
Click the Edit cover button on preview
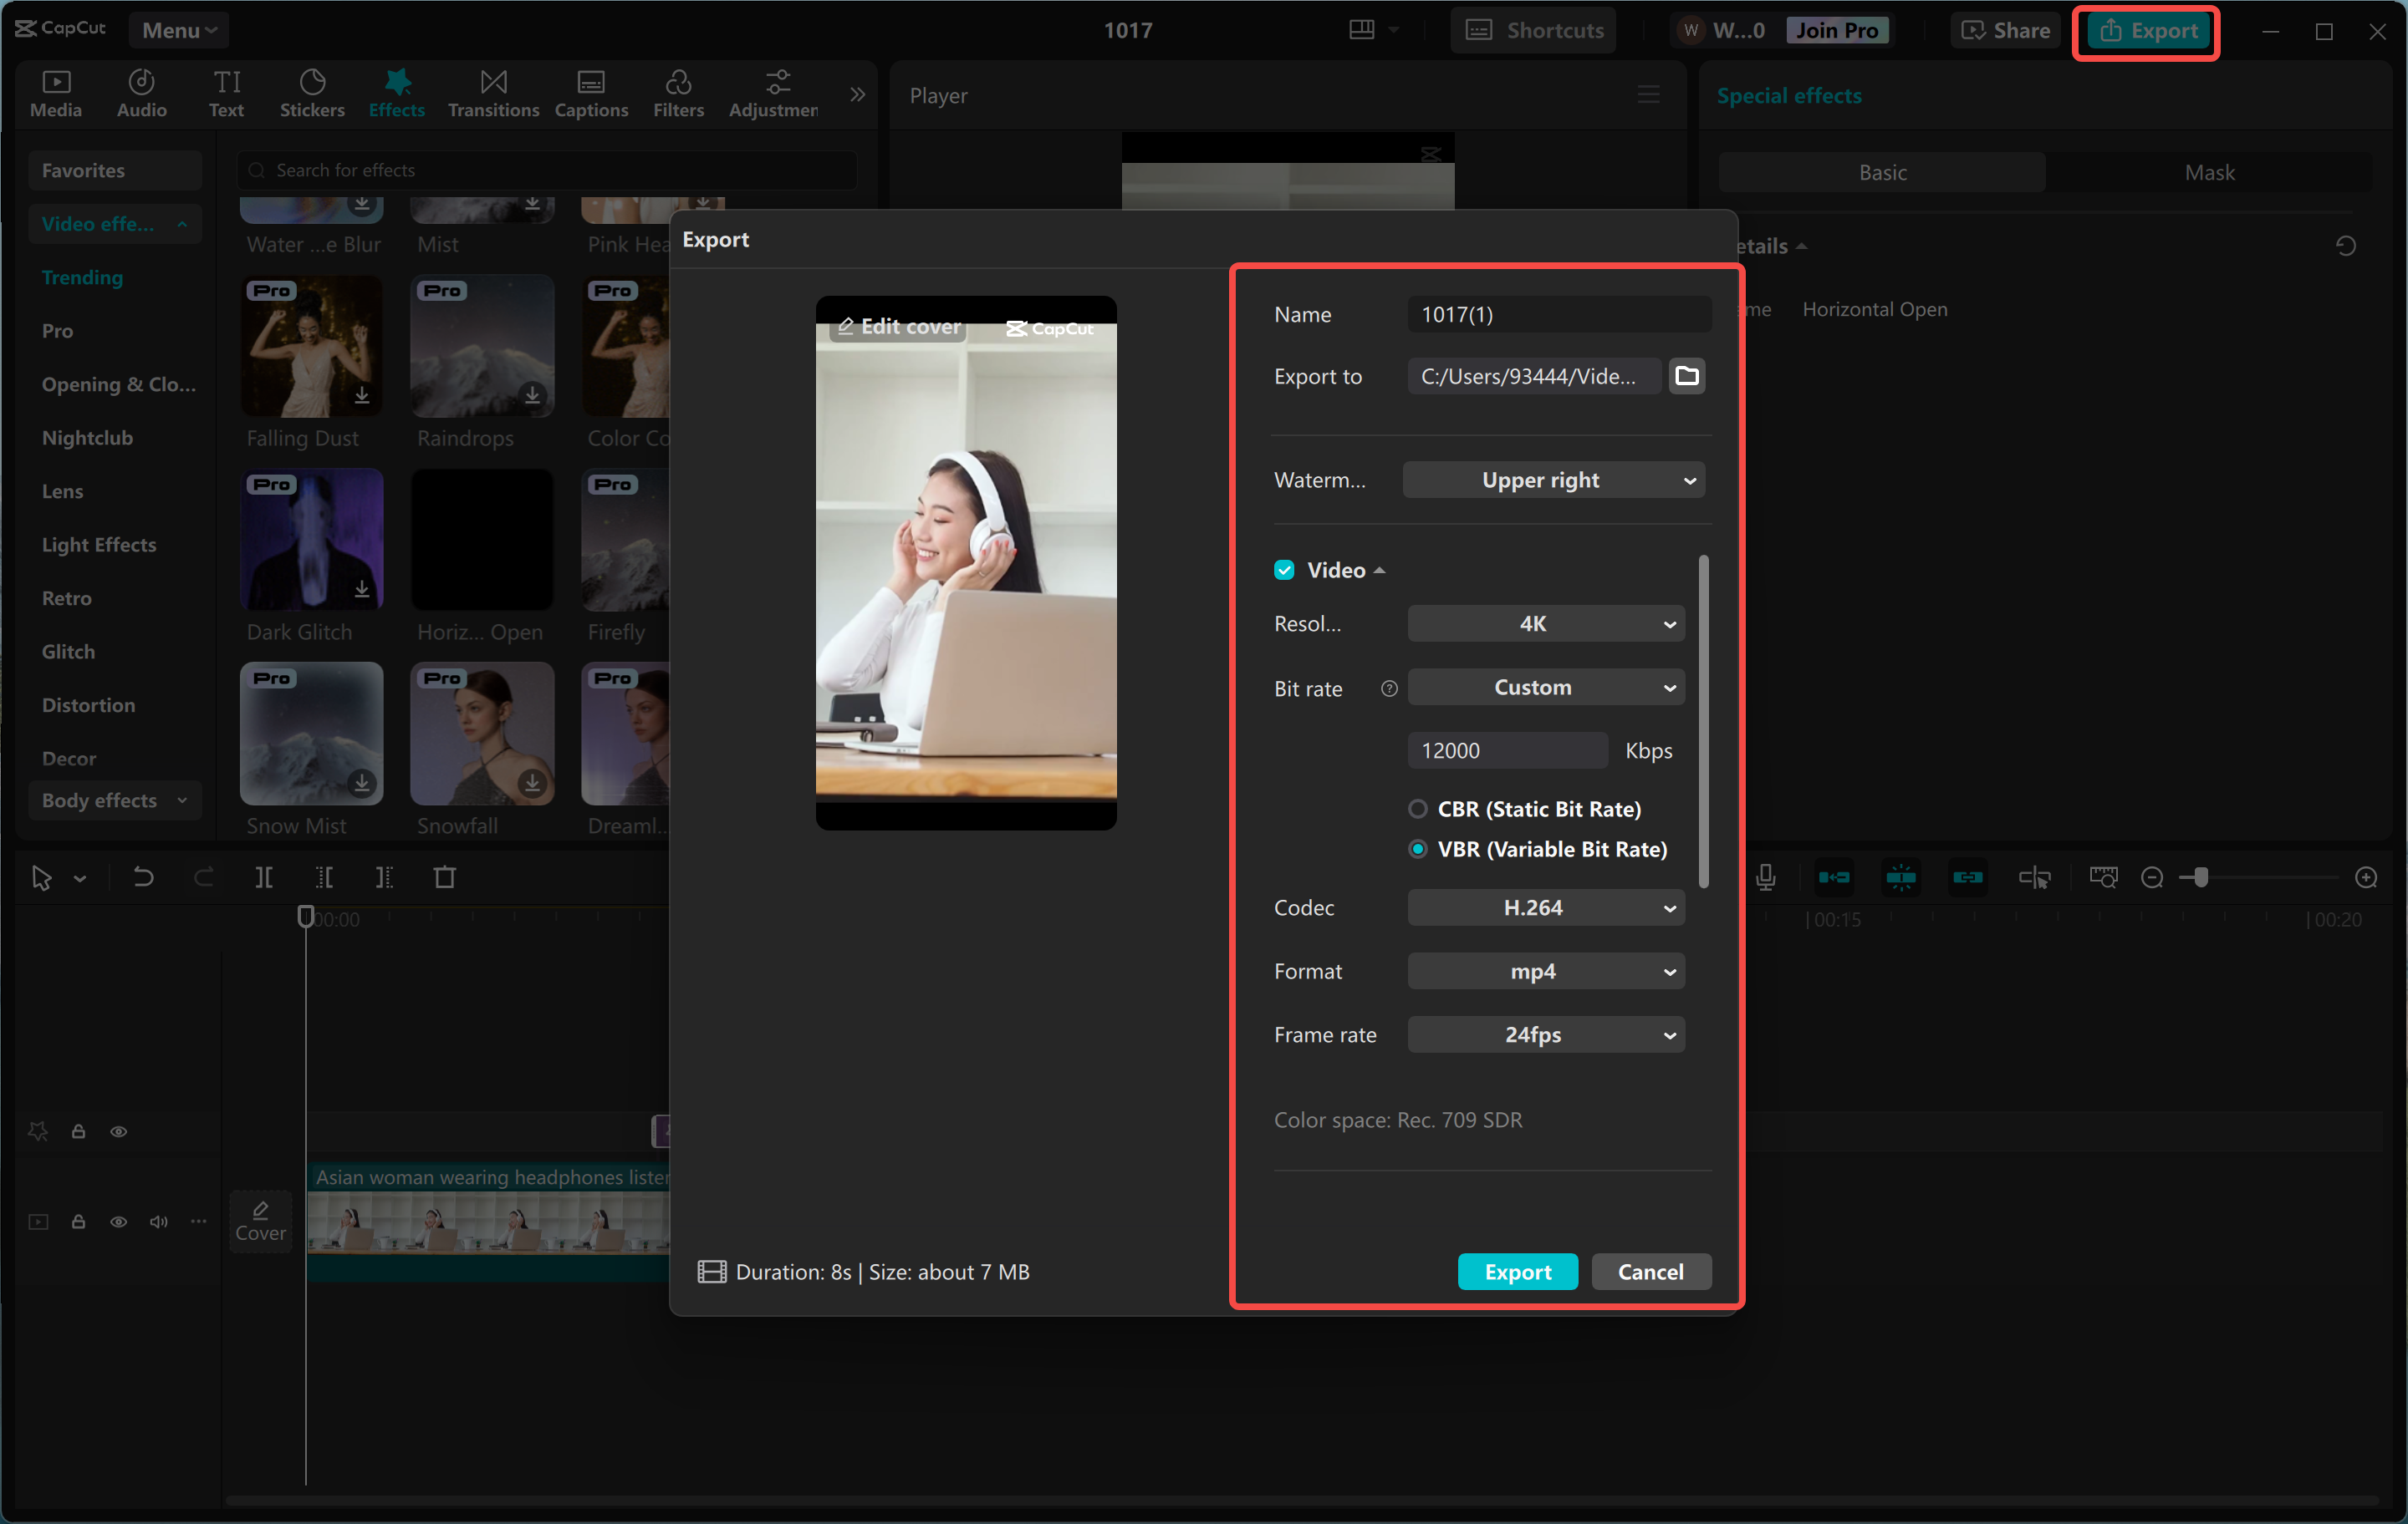(899, 327)
